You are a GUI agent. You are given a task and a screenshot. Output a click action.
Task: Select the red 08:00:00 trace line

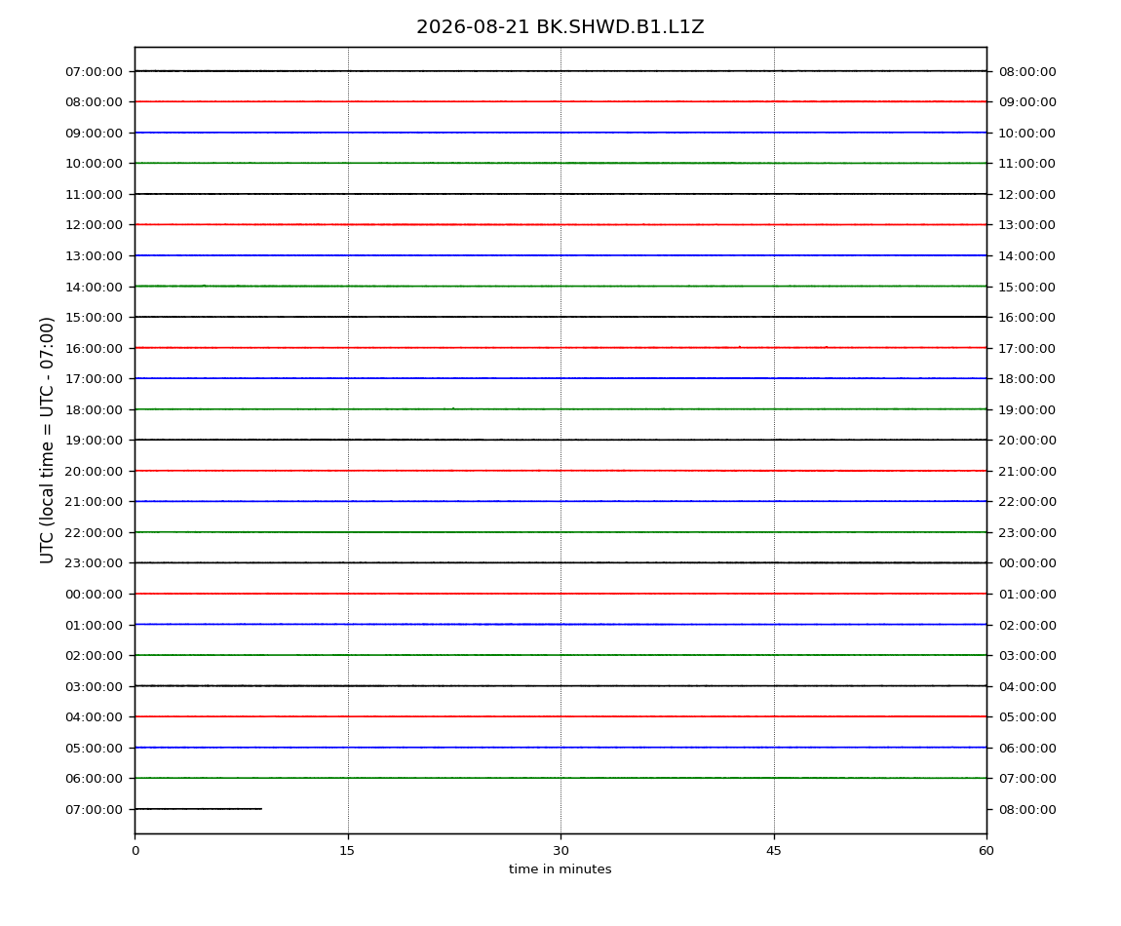click(x=560, y=101)
